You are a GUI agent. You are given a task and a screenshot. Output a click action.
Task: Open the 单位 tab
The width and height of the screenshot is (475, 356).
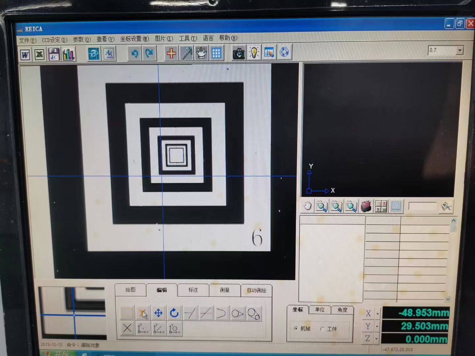pos(320,310)
